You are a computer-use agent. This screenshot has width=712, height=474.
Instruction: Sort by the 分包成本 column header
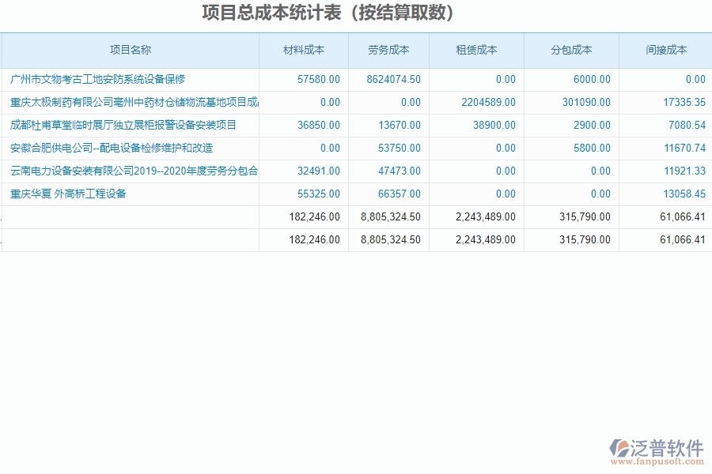(572, 49)
